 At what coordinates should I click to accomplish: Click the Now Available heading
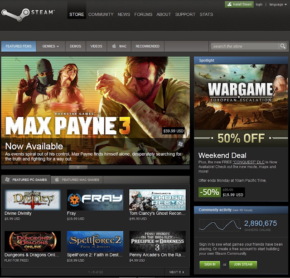[34, 146]
